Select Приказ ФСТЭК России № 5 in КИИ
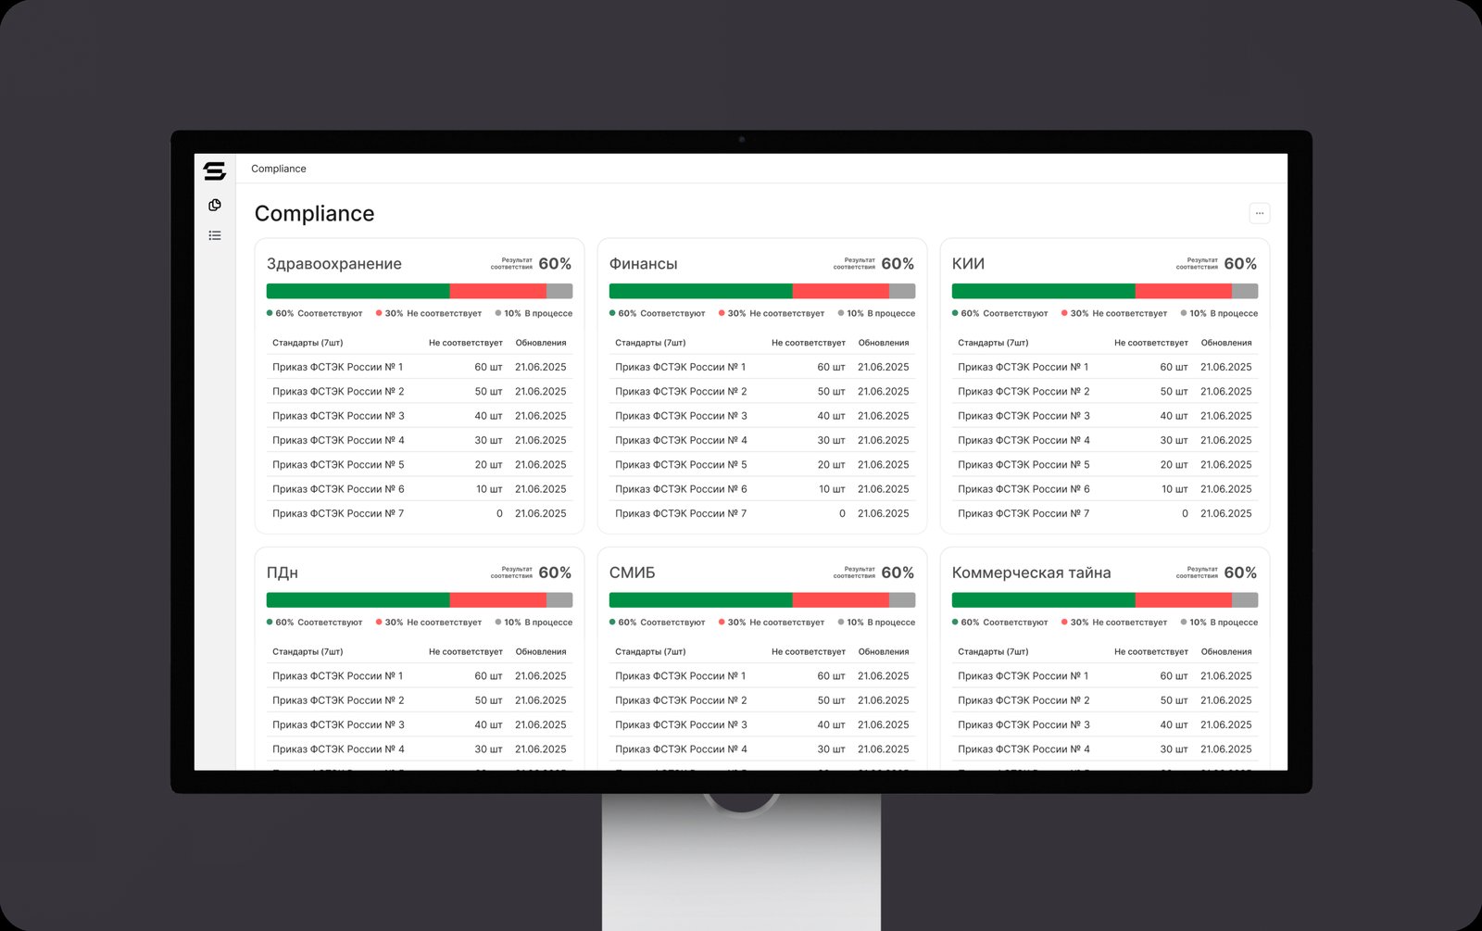This screenshot has height=931, width=1482. coord(1105,465)
